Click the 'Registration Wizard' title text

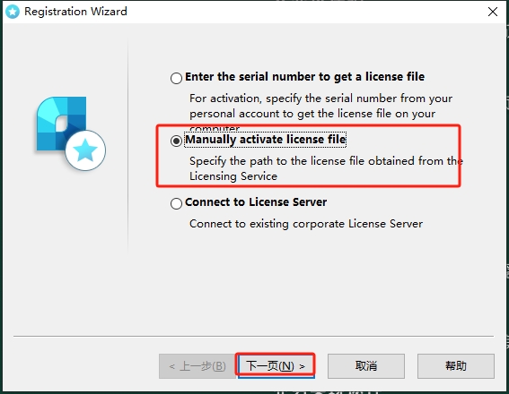pyautogui.click(x=75, y=12)
